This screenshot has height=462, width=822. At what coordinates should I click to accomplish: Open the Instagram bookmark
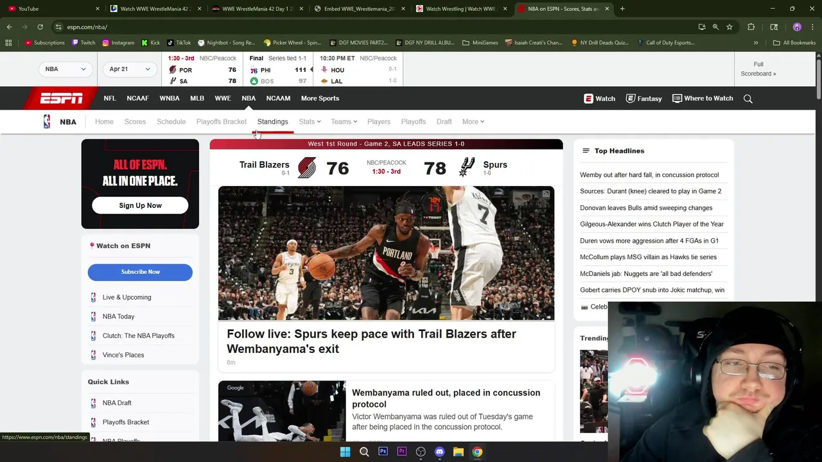click(118, 43)
